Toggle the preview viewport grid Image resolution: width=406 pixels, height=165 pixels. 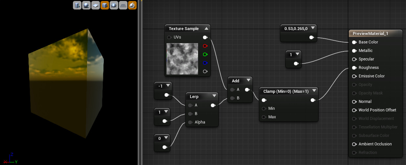(x=123, y=5)
